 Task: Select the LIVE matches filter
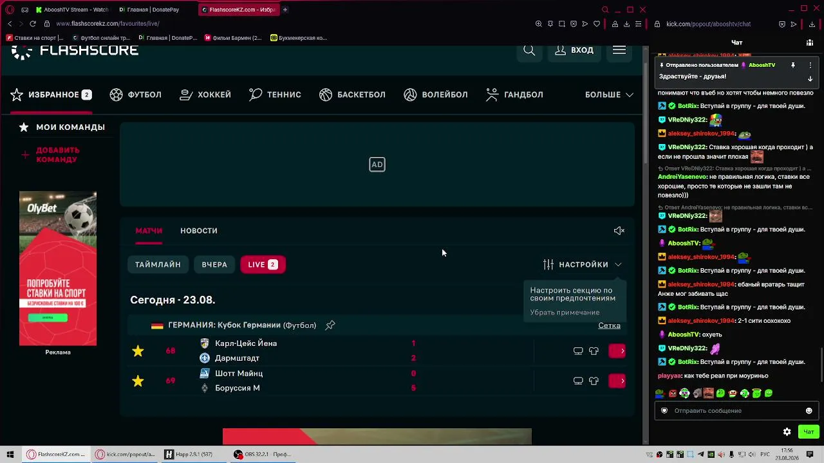tap(263, 264)
